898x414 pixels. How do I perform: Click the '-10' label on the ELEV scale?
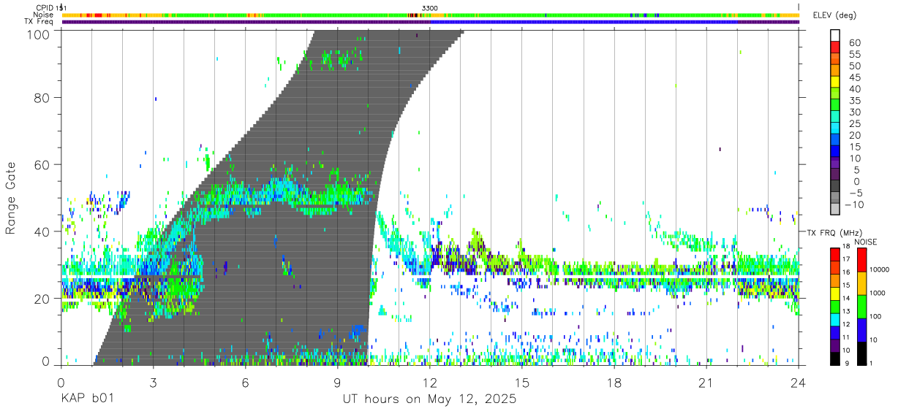pyautogui.click(x=854, y=204)
